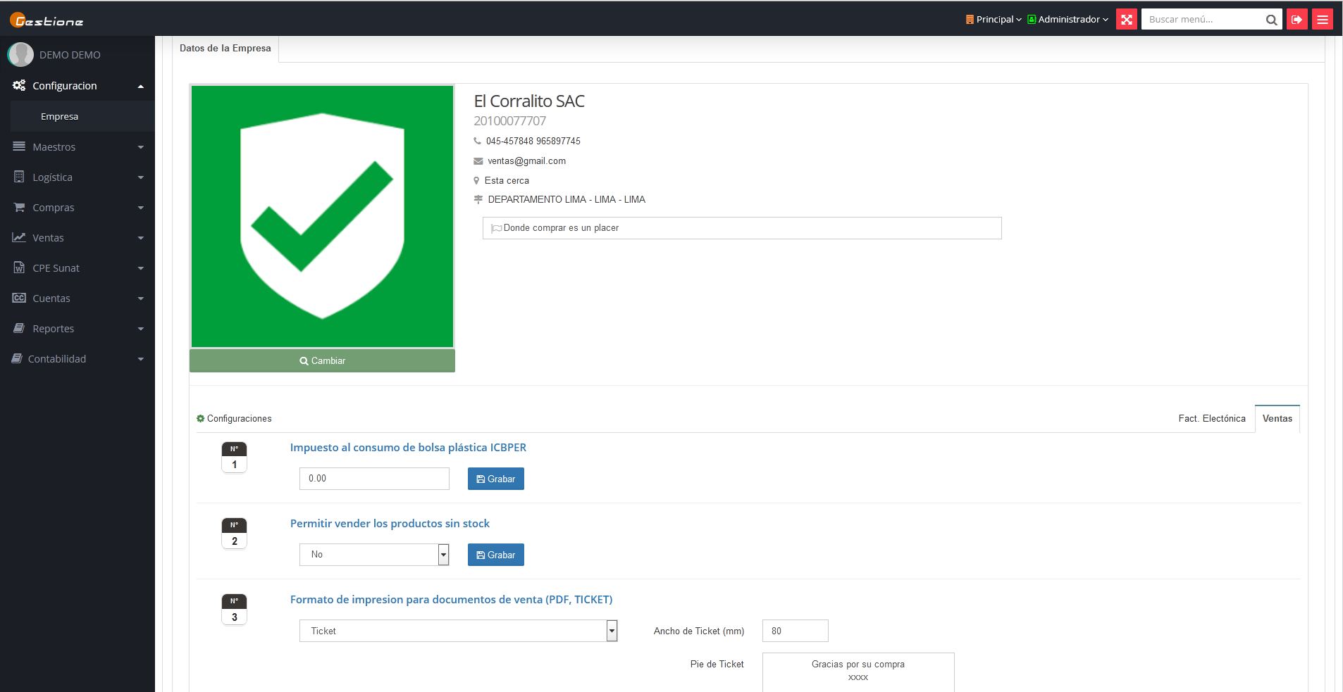The height and width of the screenshot is (692, 1343).
Task: Click the orange Principal building icon
Action: tap(970, 20)
